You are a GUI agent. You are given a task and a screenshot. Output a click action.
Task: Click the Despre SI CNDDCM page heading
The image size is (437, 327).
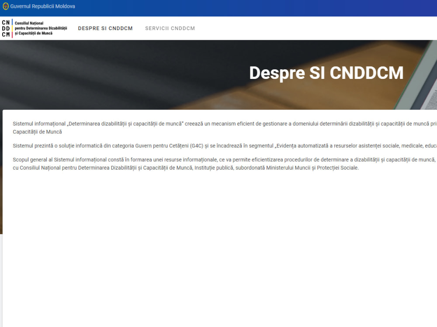[326, 73]
